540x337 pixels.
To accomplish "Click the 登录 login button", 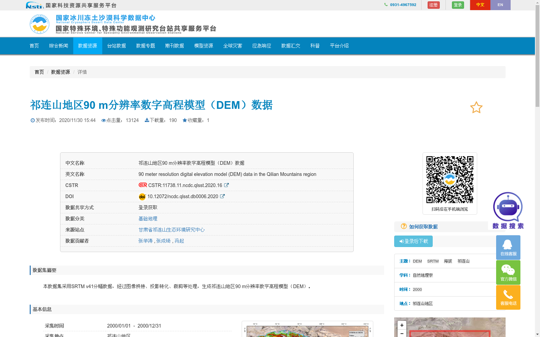I will point(458,5).
